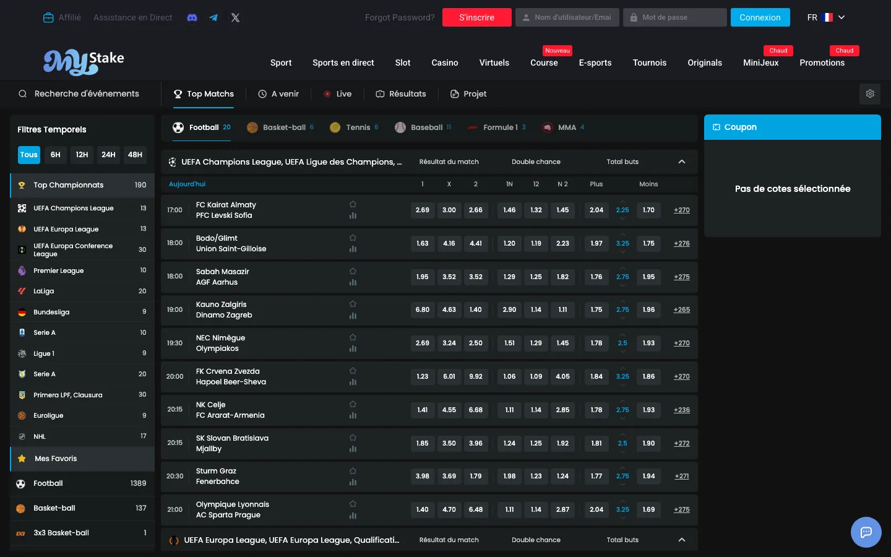Collapse the UEFA Europa League section
Image resolution: width=891 pixels, height=557 pixels.
pyautogui.click(x=682, y=540)
